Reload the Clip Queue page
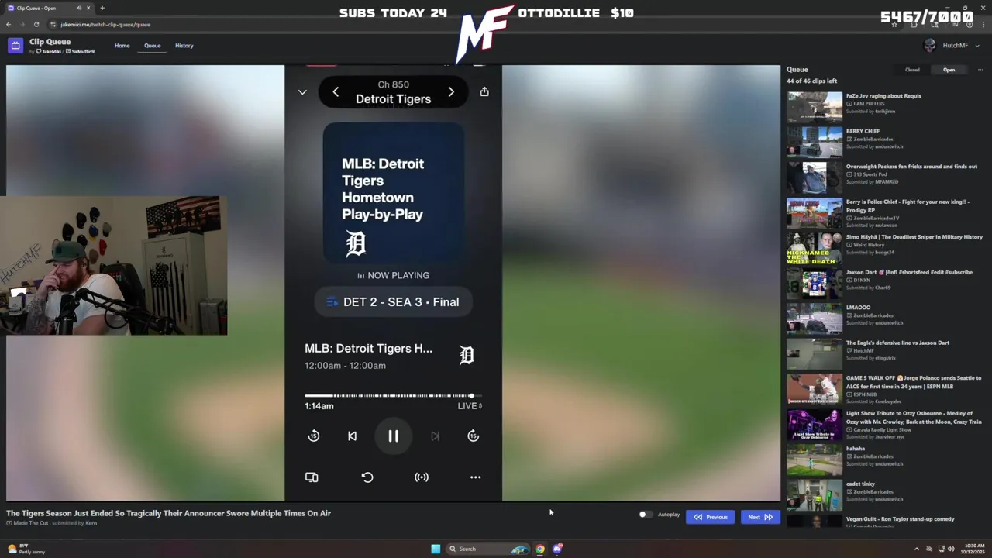Screen dimensions: 992x558 pyautogui.click(x=36, y=24)
